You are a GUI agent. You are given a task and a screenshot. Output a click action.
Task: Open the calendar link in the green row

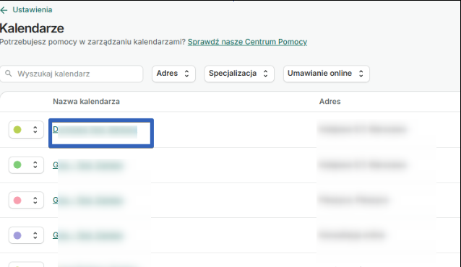(87, 165)
